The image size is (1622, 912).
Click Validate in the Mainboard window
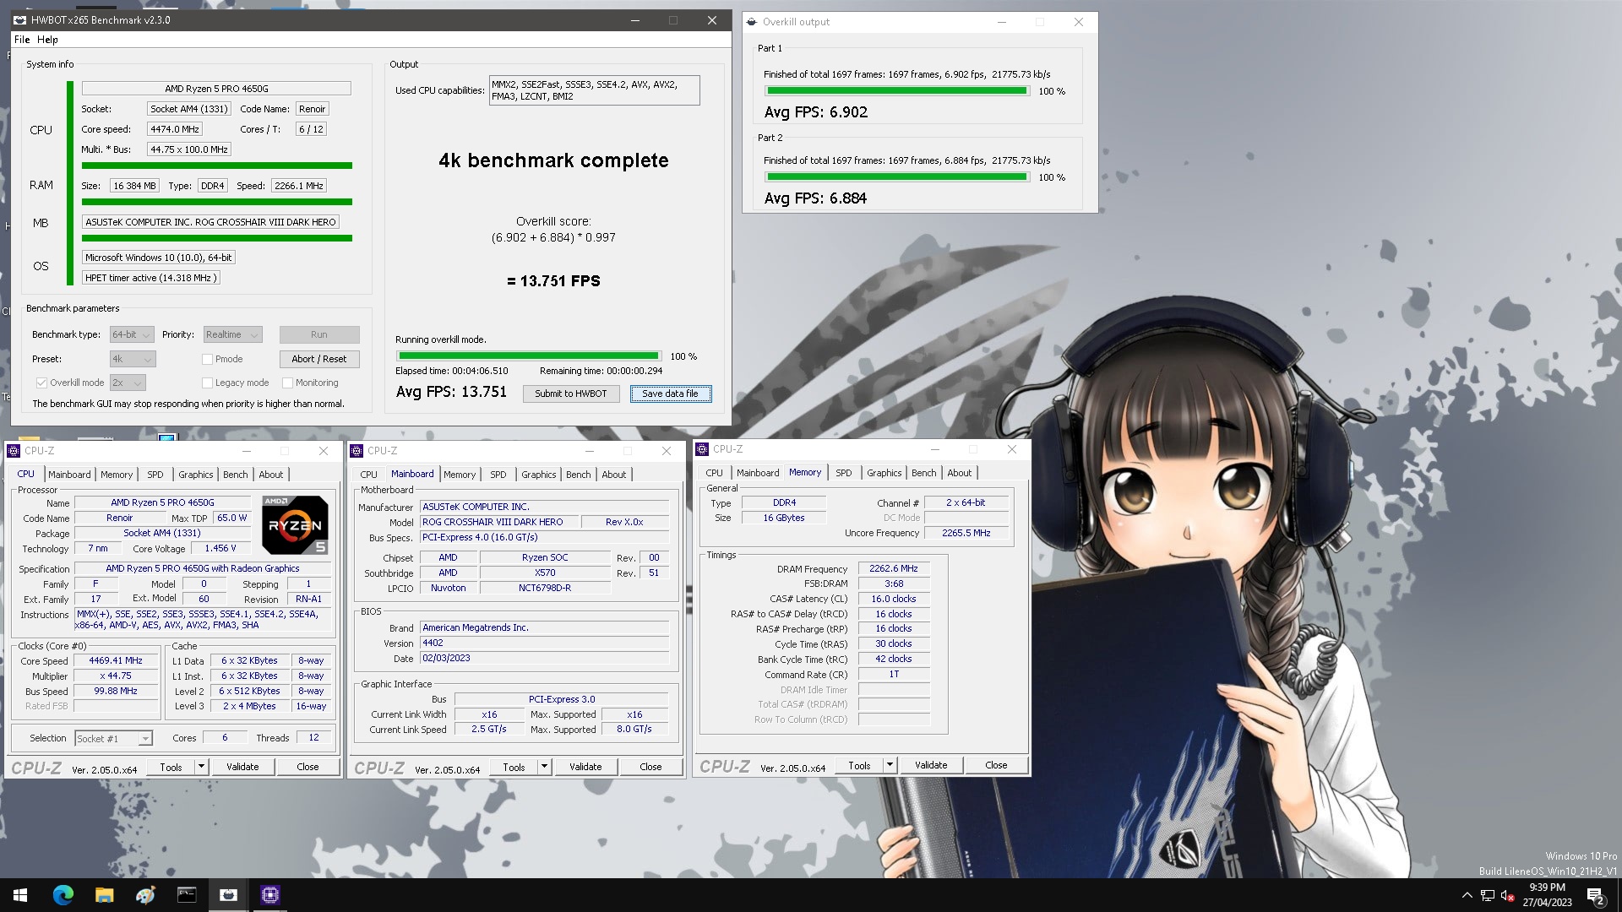pos(585,767)
